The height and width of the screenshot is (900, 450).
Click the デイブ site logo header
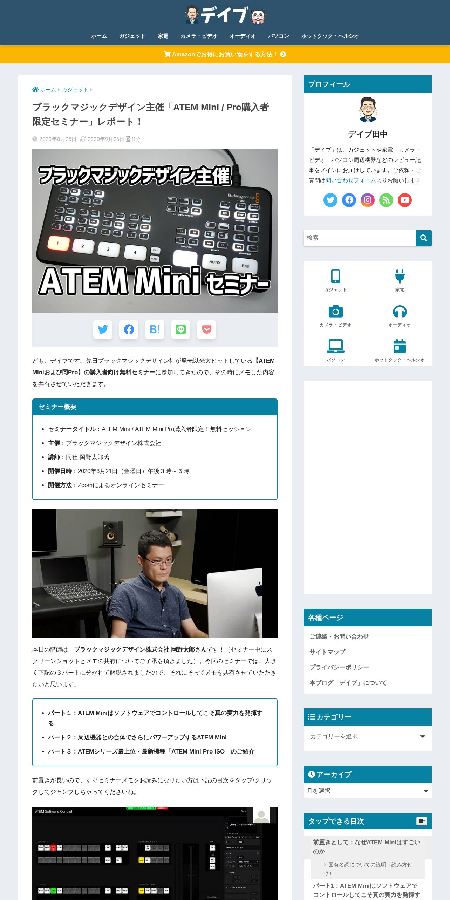point(225,15)
